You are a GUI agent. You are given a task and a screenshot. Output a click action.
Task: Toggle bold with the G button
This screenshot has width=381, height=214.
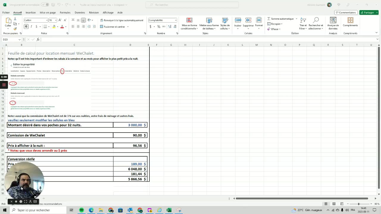[26, 26]
